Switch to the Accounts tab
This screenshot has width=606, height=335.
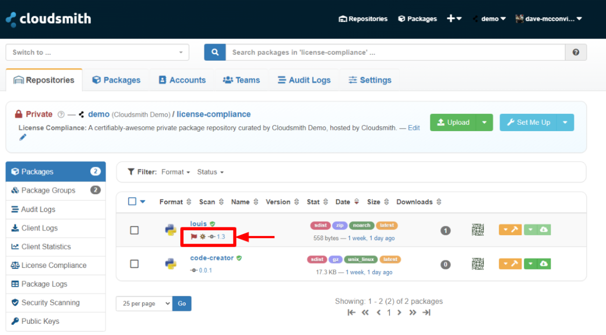(x=182, y=80)
